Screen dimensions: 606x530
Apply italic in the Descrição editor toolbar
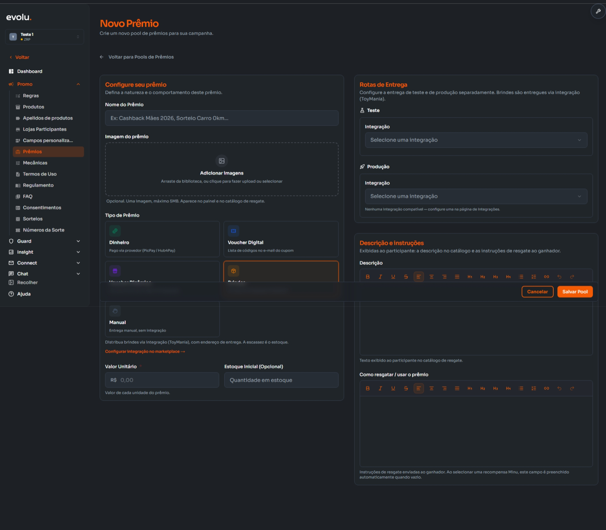380,276
